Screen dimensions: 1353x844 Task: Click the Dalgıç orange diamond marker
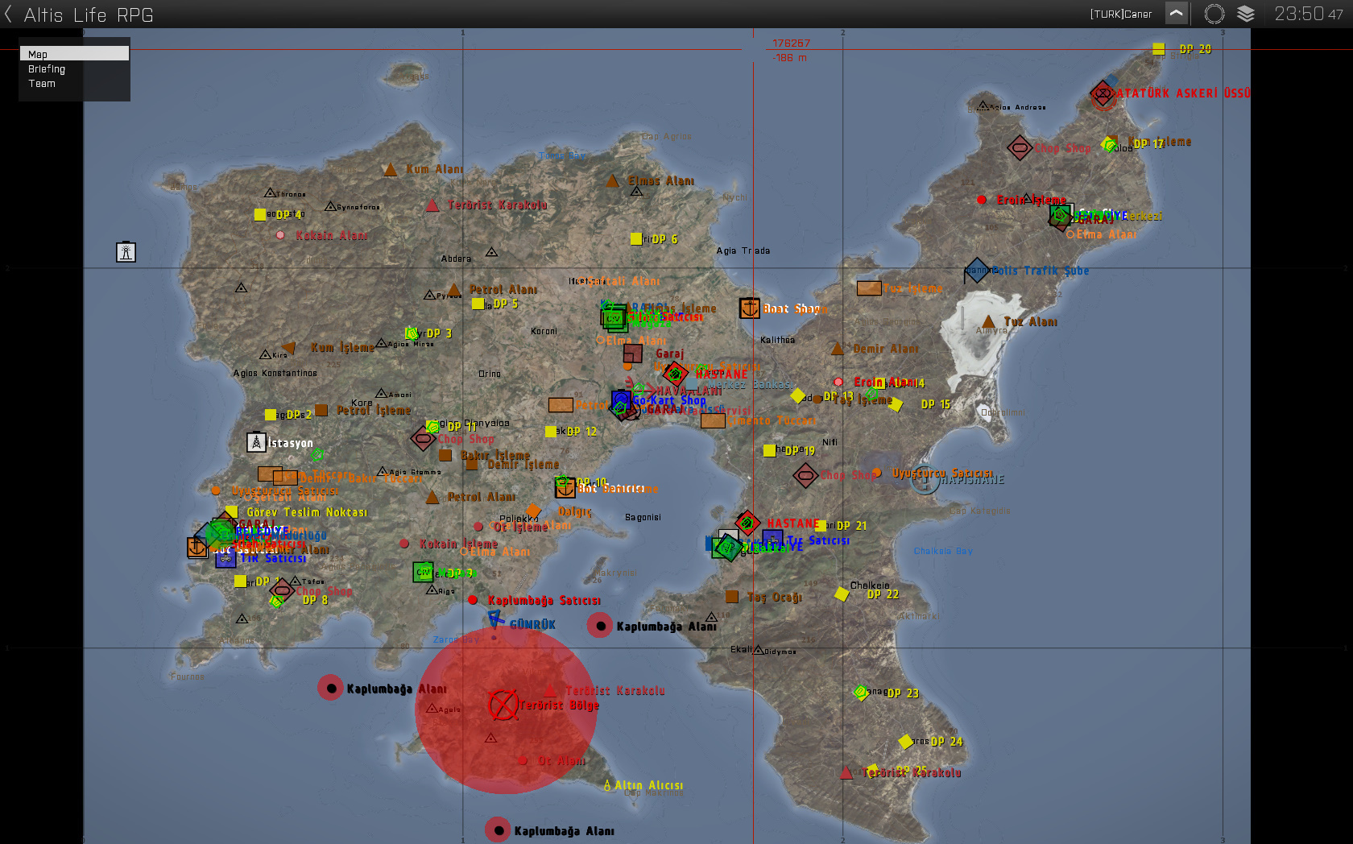click(x=534, y=511)
